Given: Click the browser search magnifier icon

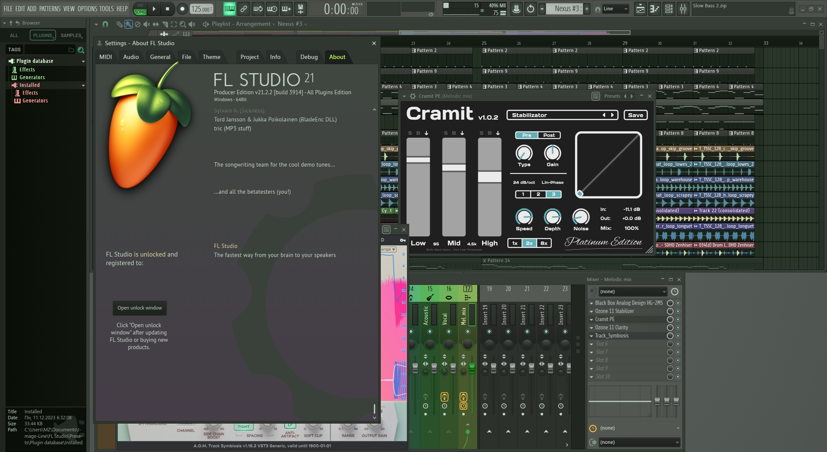Looking at the screenshot, I should 81,50.
